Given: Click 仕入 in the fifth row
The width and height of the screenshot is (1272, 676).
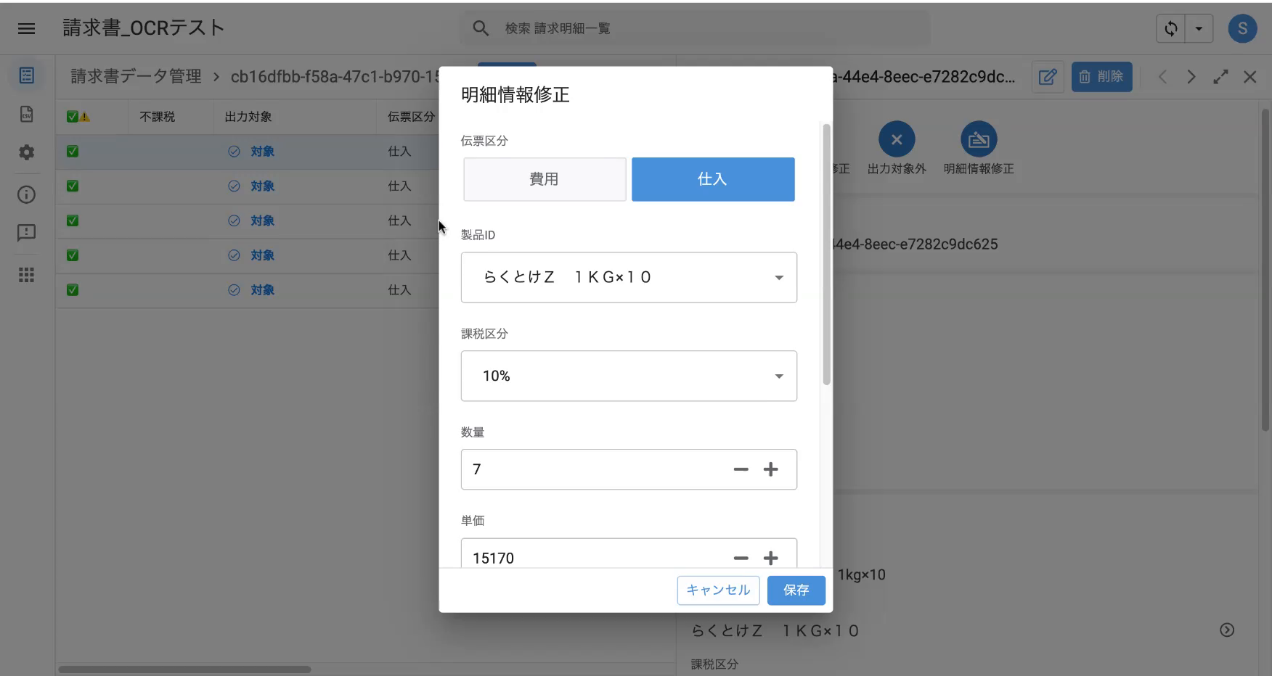Looking at the screenshot, I should click(399, 290).
